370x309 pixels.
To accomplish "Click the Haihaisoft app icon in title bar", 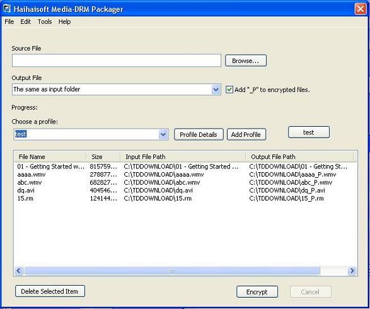I will (7, 9).
